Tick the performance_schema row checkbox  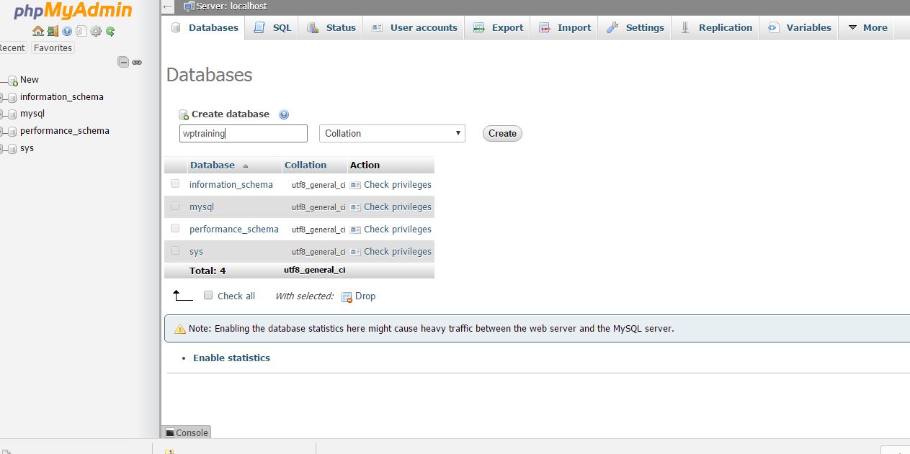[x=175, y=228]
